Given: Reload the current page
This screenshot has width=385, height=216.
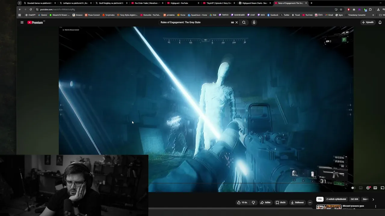Looking at the screenshot, I should 31,9.
